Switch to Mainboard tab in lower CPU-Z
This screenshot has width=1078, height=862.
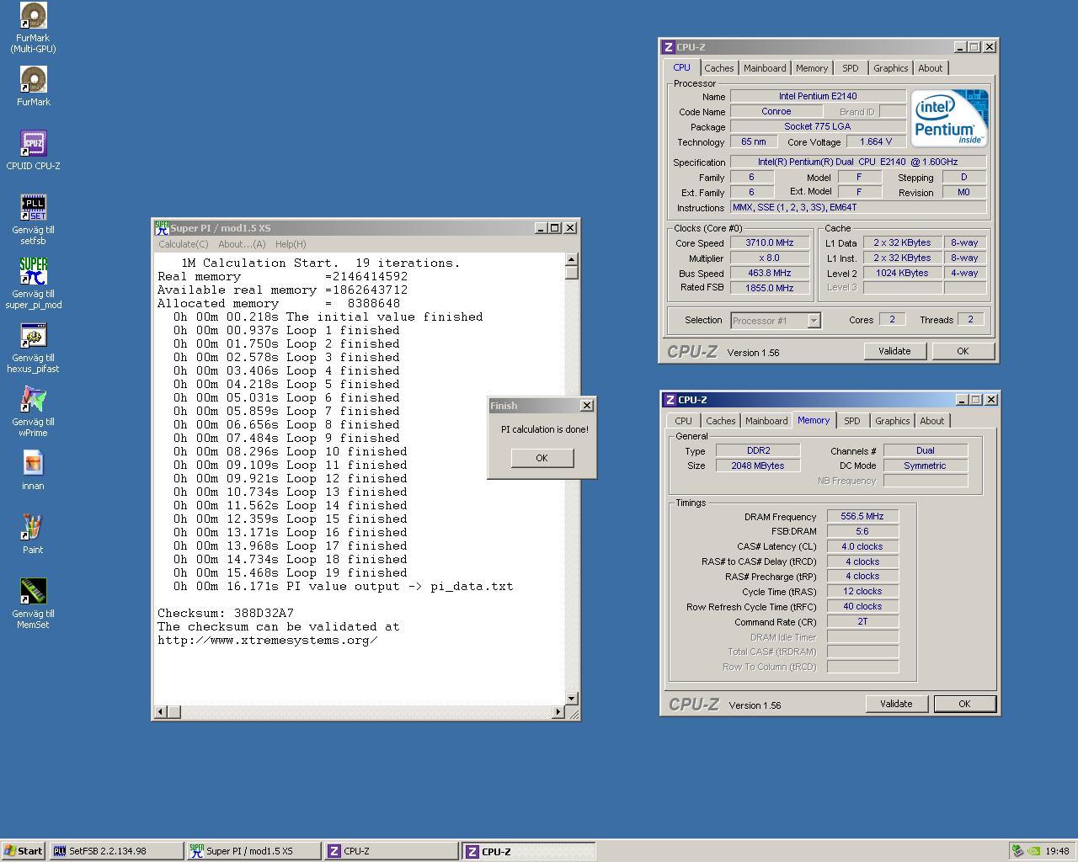coord(766,421)
